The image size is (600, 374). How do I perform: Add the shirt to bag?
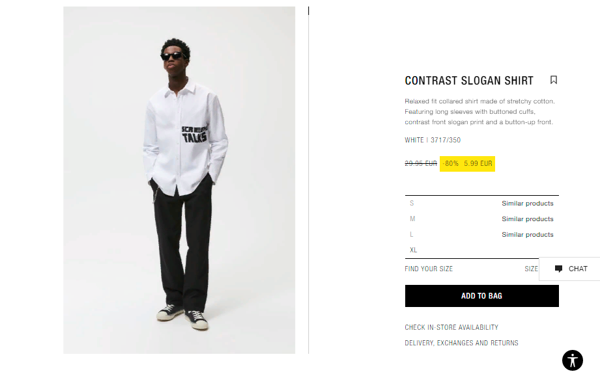(482, 296)
